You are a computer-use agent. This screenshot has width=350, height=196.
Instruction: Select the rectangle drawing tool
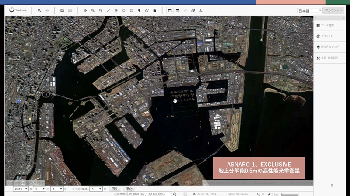[x=132, y=10]
